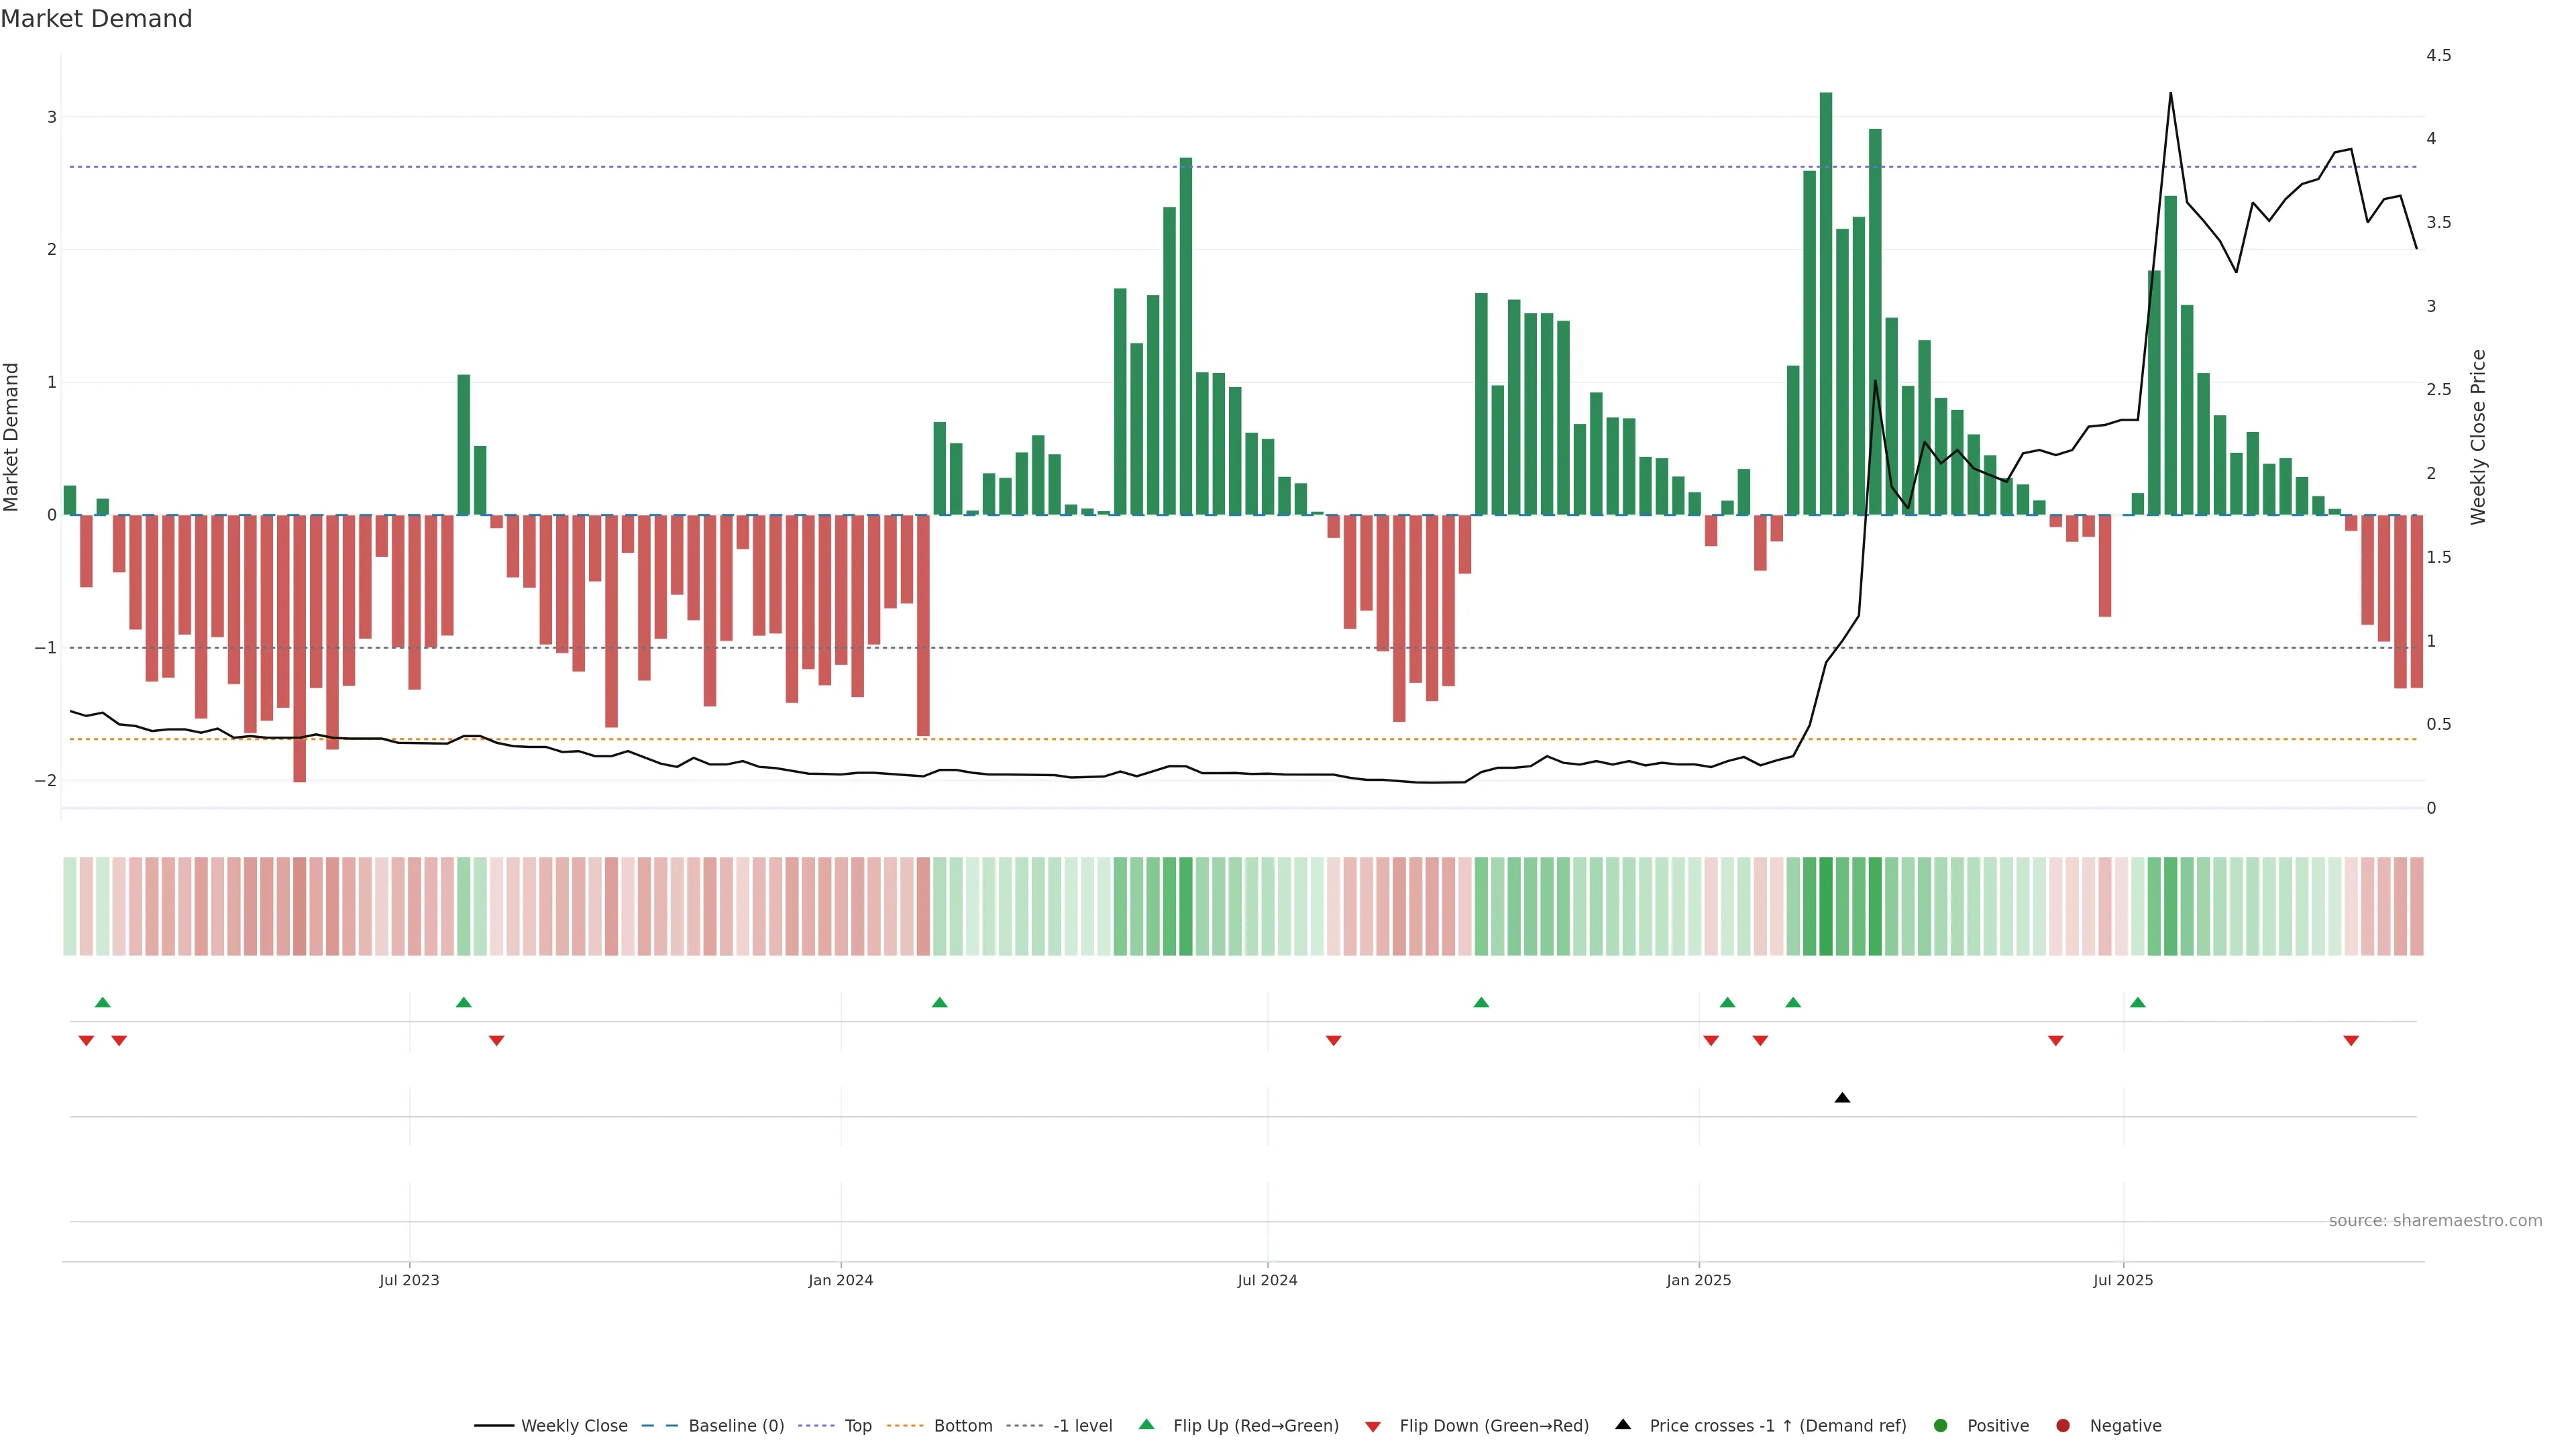Click the black Price crosses -1 triangle marker
The image size is (2576, 1449).
click(x=1842, y=1098)
